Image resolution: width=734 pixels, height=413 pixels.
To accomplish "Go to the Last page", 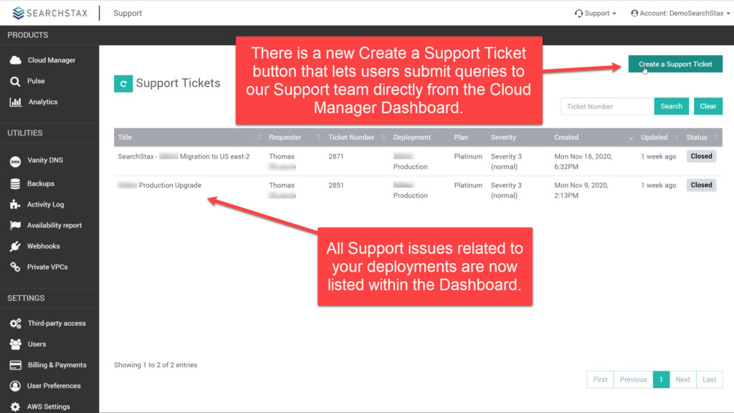I will (709, 380).
